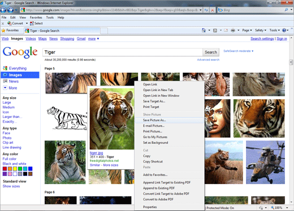294x211 pixels.
Task: Open the Tools command bar dropdown
Action: point(275,30)
